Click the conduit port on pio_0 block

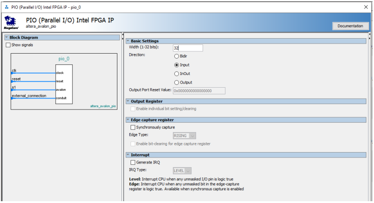point(61,98)
